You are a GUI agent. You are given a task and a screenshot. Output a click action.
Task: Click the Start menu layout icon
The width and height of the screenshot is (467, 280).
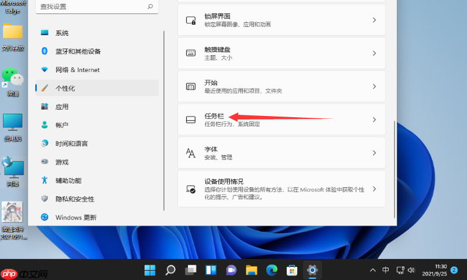pyautogui.click(x=191, y=87)
